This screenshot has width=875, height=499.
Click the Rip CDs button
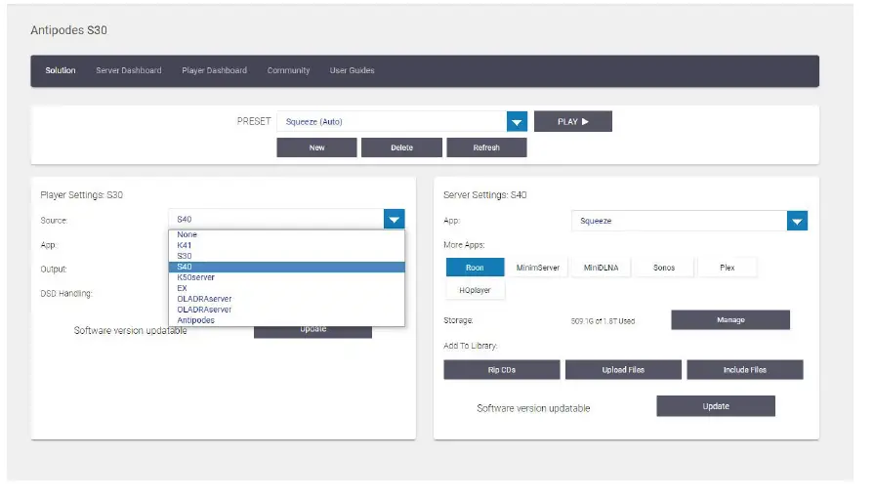[x=502, y=369]
